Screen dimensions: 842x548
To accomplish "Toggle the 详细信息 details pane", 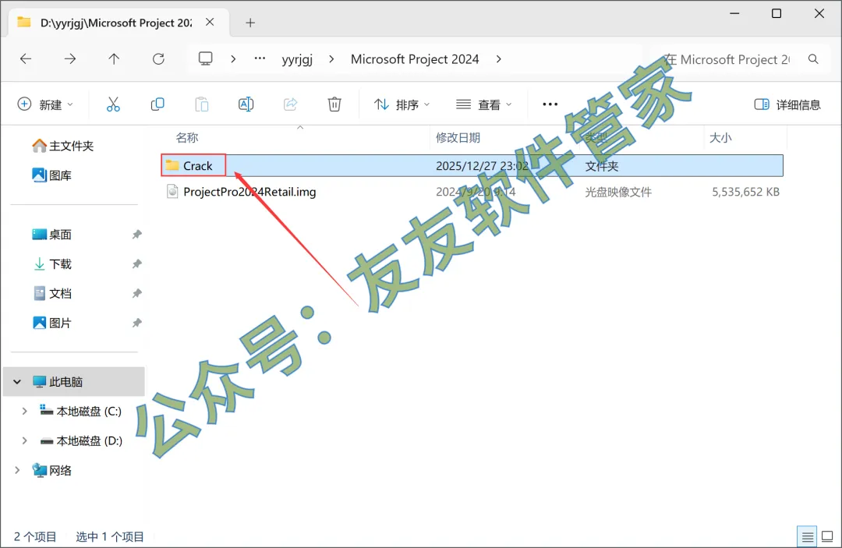I will (787, 104).
